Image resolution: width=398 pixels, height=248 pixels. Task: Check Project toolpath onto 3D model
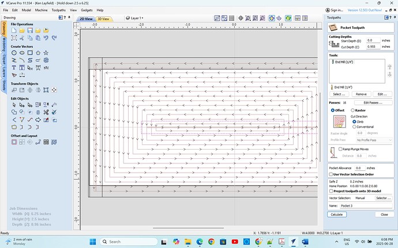(x=331, y=191)
